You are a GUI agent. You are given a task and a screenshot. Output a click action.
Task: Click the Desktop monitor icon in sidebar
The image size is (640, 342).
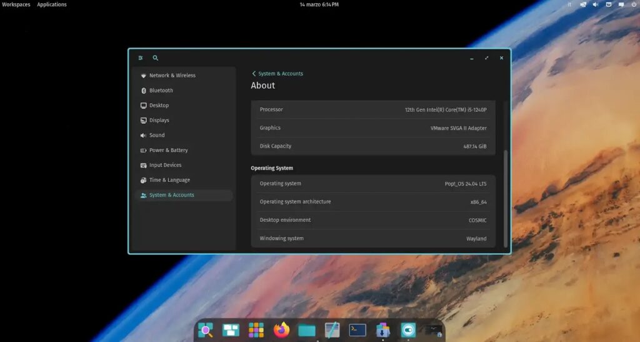143,105
